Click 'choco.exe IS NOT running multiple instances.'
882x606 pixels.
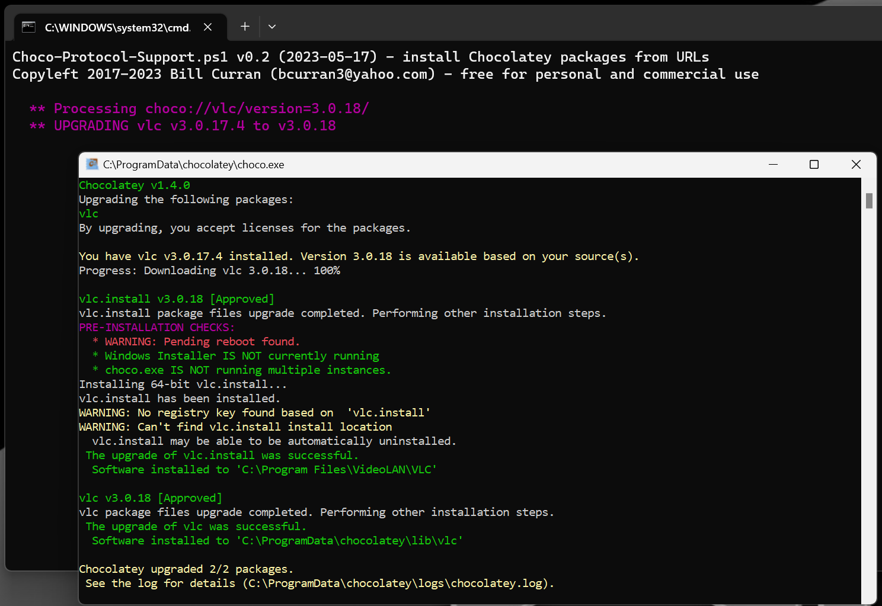242,370
